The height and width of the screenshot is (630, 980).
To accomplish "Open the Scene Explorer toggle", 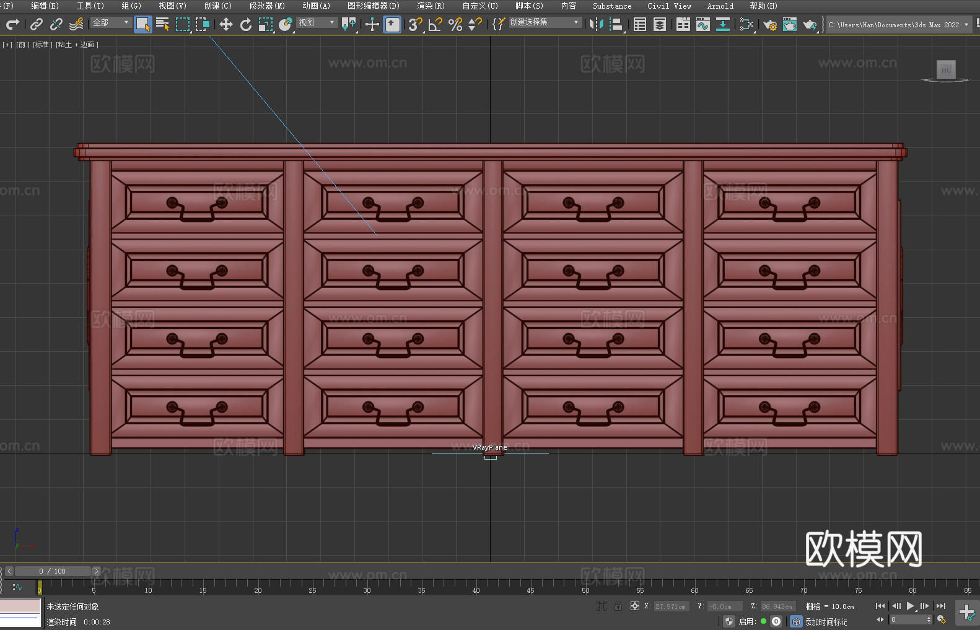I will pos(640,24).
